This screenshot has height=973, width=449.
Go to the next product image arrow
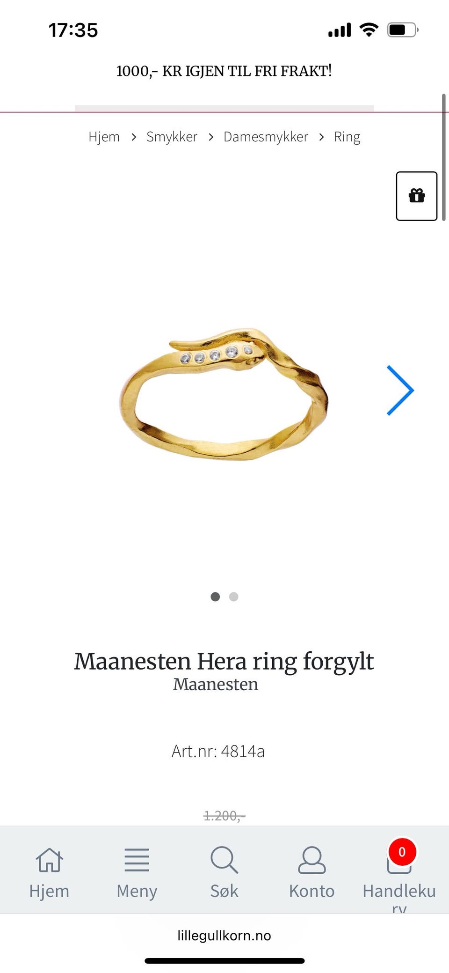(x=400, y=391)
